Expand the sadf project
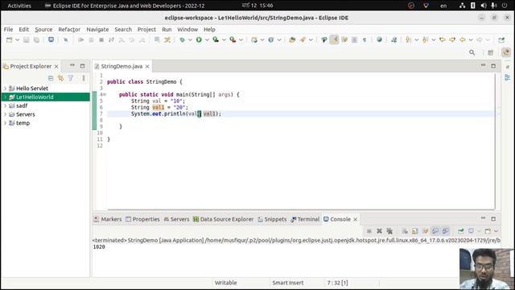Viewport: 515px width, 290px height. coord(6,106)
